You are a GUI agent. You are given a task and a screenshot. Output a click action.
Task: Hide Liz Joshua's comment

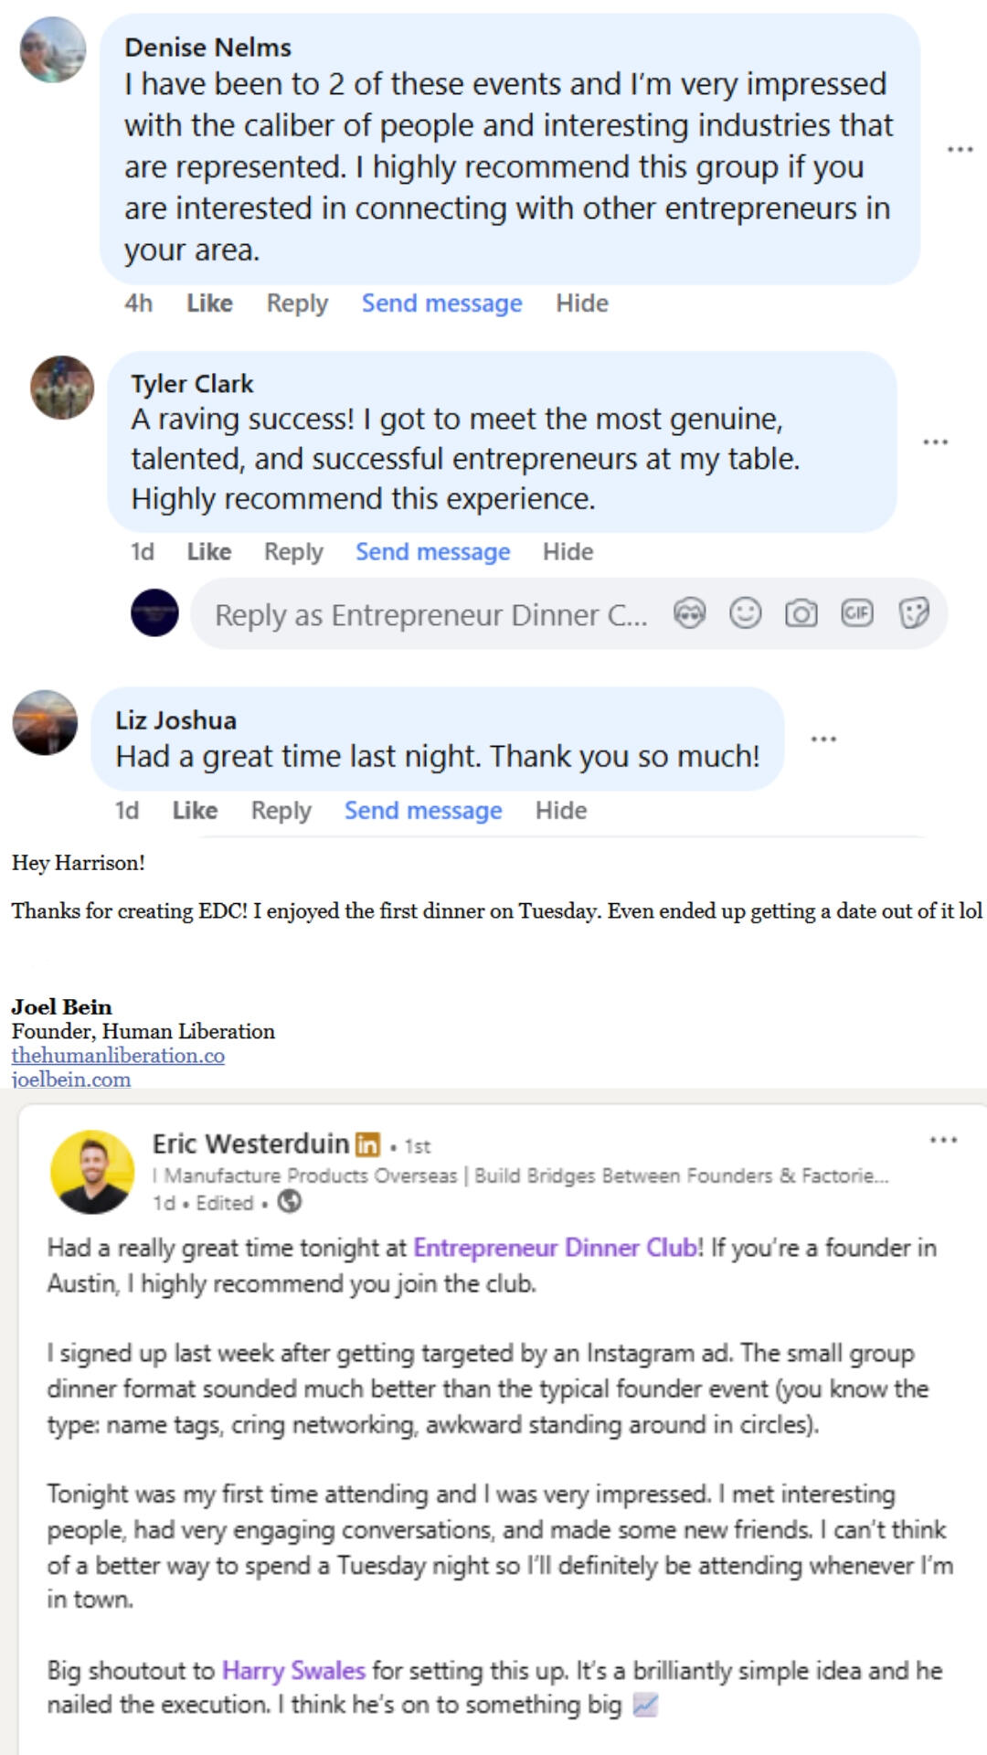[561, 811]
